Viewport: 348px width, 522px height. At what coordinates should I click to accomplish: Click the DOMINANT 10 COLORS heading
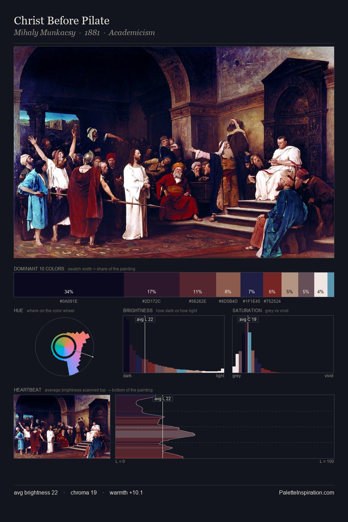[x=39, y=269]
